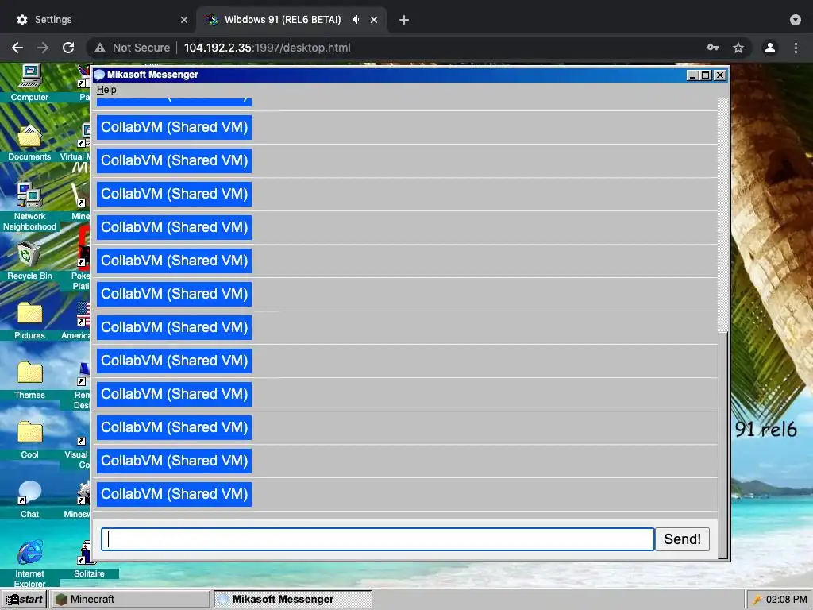The image size is (813, 610).
Task: Click Mikasoft Messenger taskbar button
Action: pyautogui.click(x=292, y=599)
